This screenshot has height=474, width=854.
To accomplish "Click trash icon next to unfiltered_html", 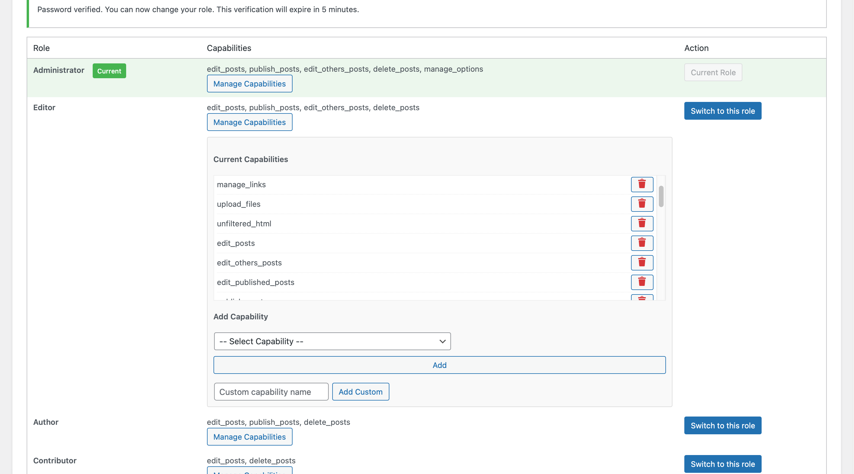I will [x=642, y=224].
